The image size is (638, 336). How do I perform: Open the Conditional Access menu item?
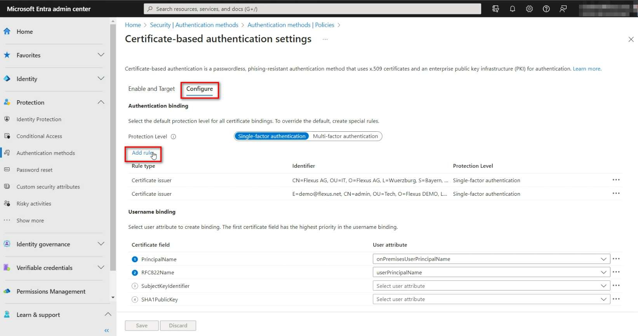(39, 136)
